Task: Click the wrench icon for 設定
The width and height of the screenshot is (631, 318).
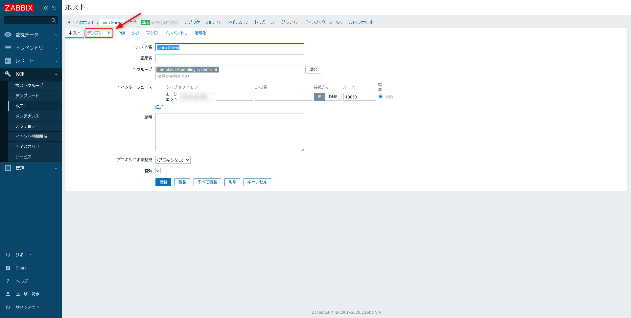Action: click(x=8, y=74)
